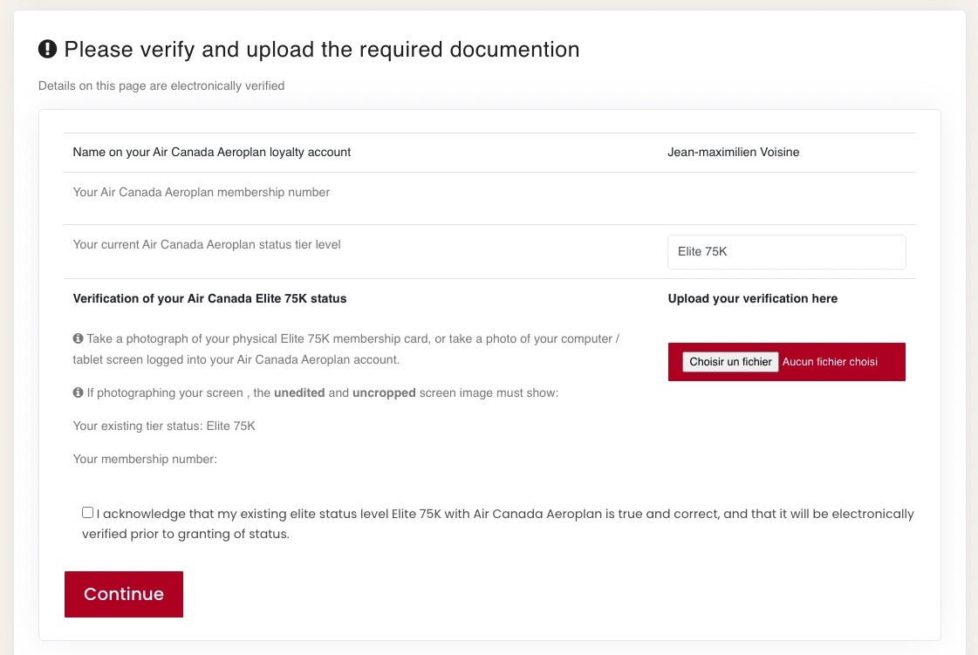This screenshot has width=978, height=655.
Task: Click the red Continue button
Action: click(x=124, y=594)
